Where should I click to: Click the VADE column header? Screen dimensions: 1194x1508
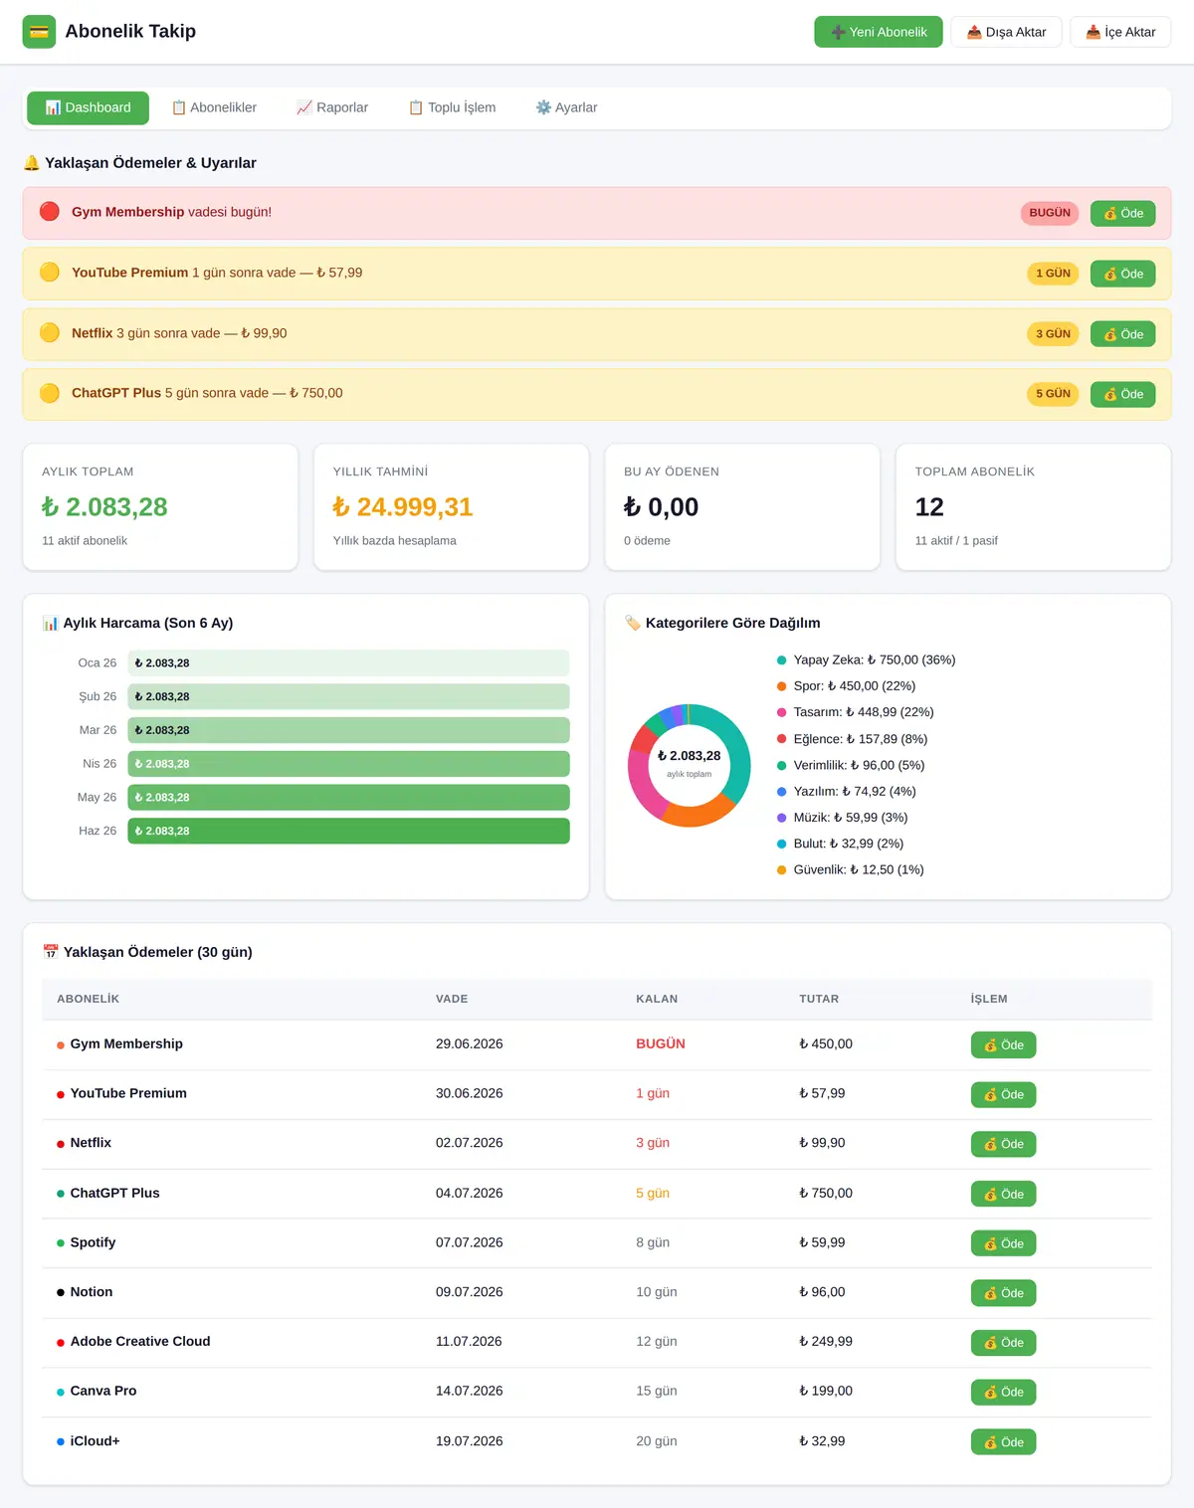[x=452, y=999]
